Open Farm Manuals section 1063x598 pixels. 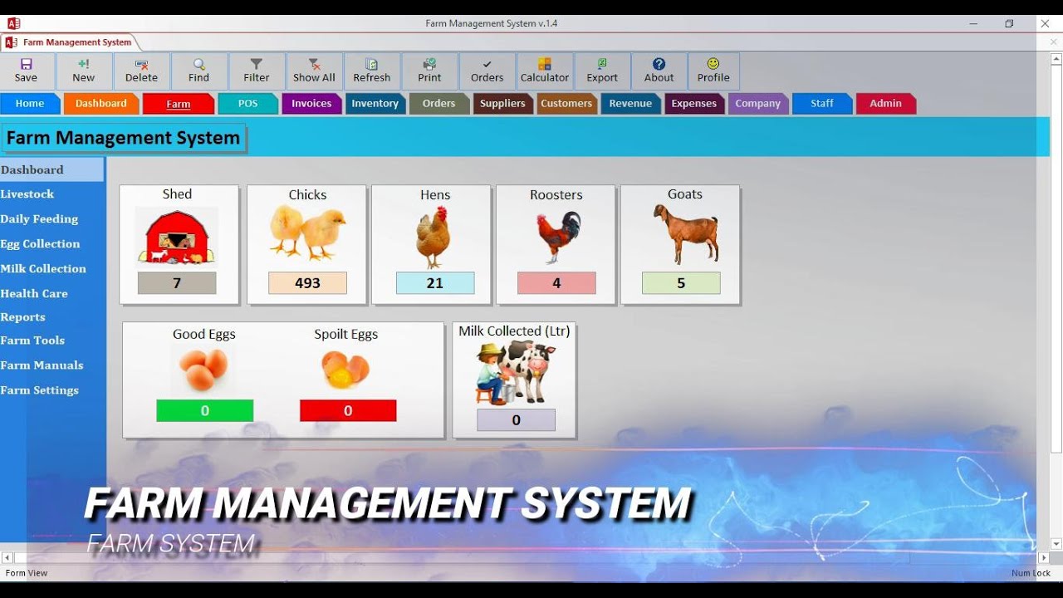click(x=42, y=365)
